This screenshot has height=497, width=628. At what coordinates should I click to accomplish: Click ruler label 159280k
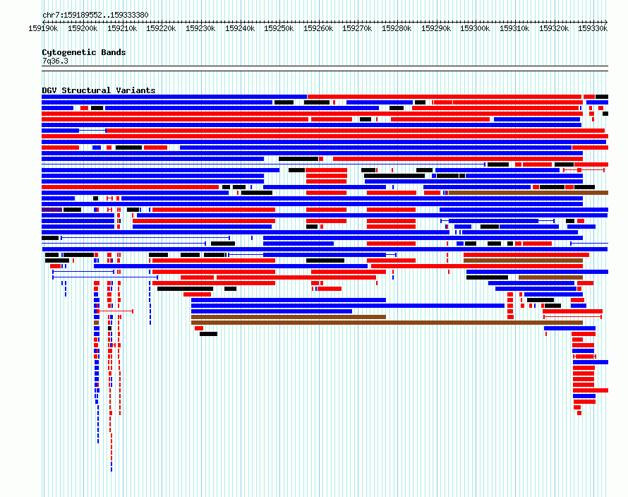point(397,28)
